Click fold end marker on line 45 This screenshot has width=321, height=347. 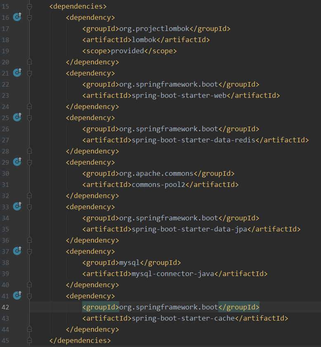pos(29,340)
